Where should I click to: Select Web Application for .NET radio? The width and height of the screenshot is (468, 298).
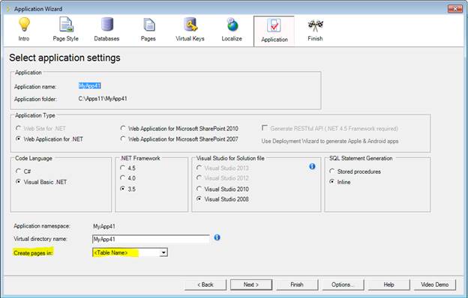[x=19, y=139]
